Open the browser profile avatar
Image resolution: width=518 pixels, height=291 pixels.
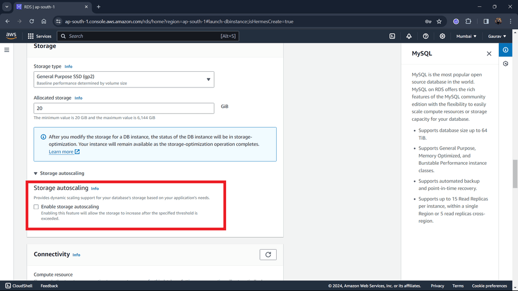point(498,21)
